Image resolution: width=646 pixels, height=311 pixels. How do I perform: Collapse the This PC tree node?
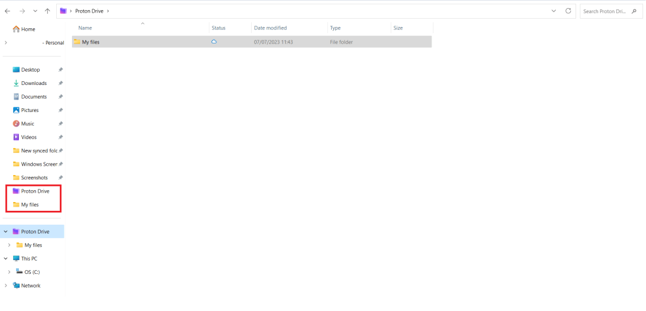(x=6, y=259)
